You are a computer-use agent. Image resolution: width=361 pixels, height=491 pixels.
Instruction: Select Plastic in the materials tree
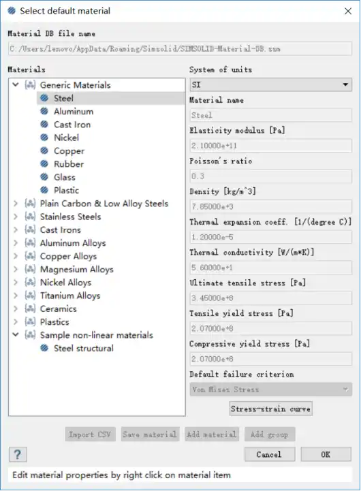[66, 190]
